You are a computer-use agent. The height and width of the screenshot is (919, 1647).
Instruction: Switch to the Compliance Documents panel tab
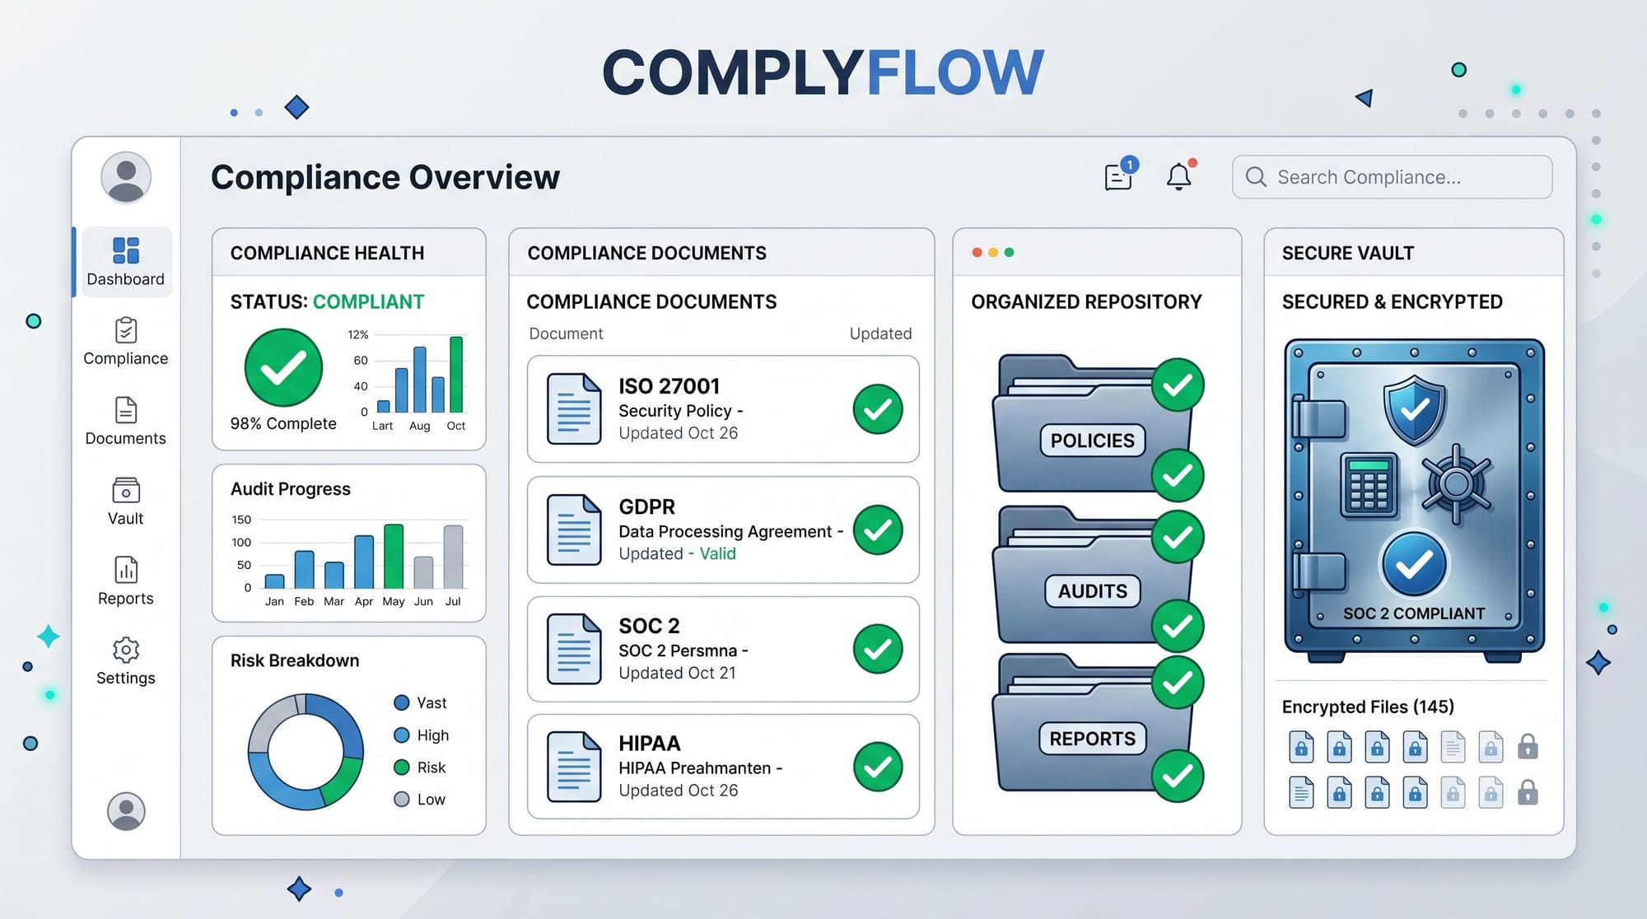point(646,253)
